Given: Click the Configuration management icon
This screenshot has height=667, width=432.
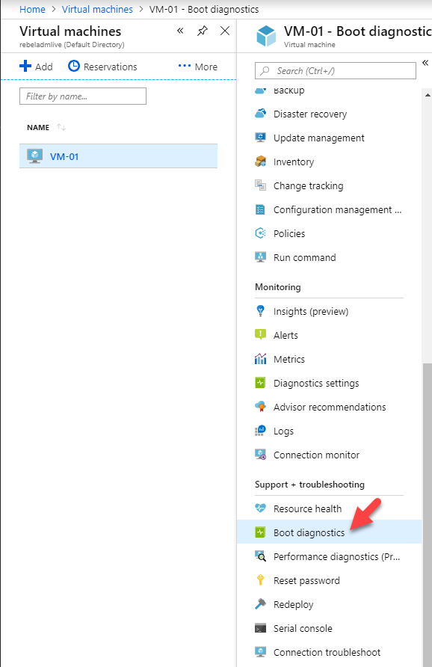Looking at the screenshot, I should (x=260, y=209).
